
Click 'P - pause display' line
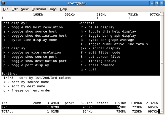97,27
